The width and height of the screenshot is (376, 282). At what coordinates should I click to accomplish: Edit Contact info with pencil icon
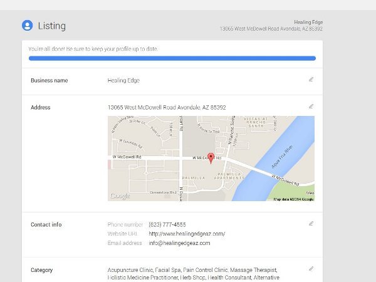(311, 224)
